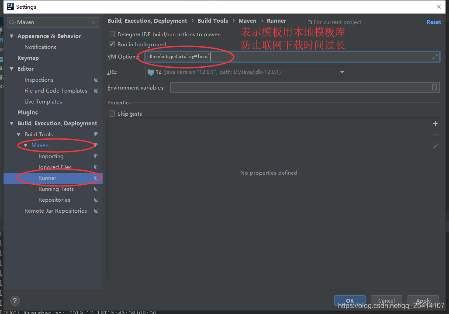The width and height of the screenshot is (449, 314).
Task: Open File and Code Templates page
Action: (x=56, y=91)
